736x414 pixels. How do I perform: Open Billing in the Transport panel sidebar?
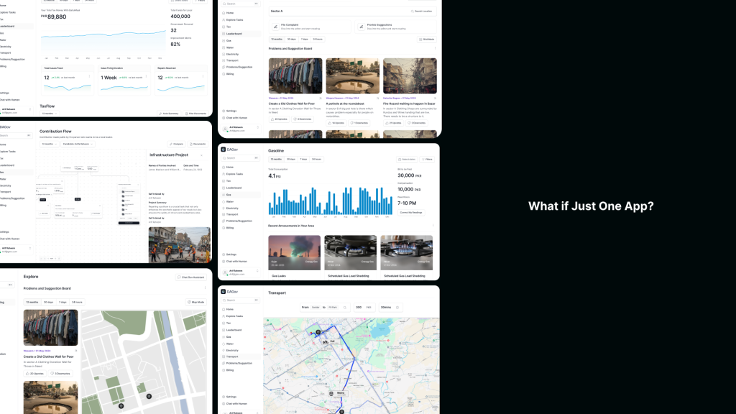point(229,370)
